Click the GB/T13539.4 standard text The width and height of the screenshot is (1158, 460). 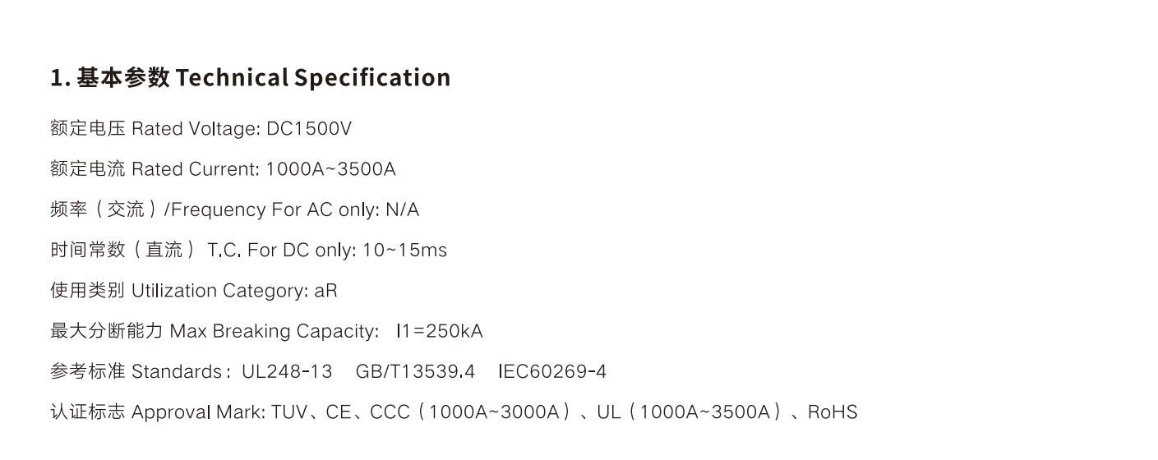pyautogui.click(x=415, y=371)
